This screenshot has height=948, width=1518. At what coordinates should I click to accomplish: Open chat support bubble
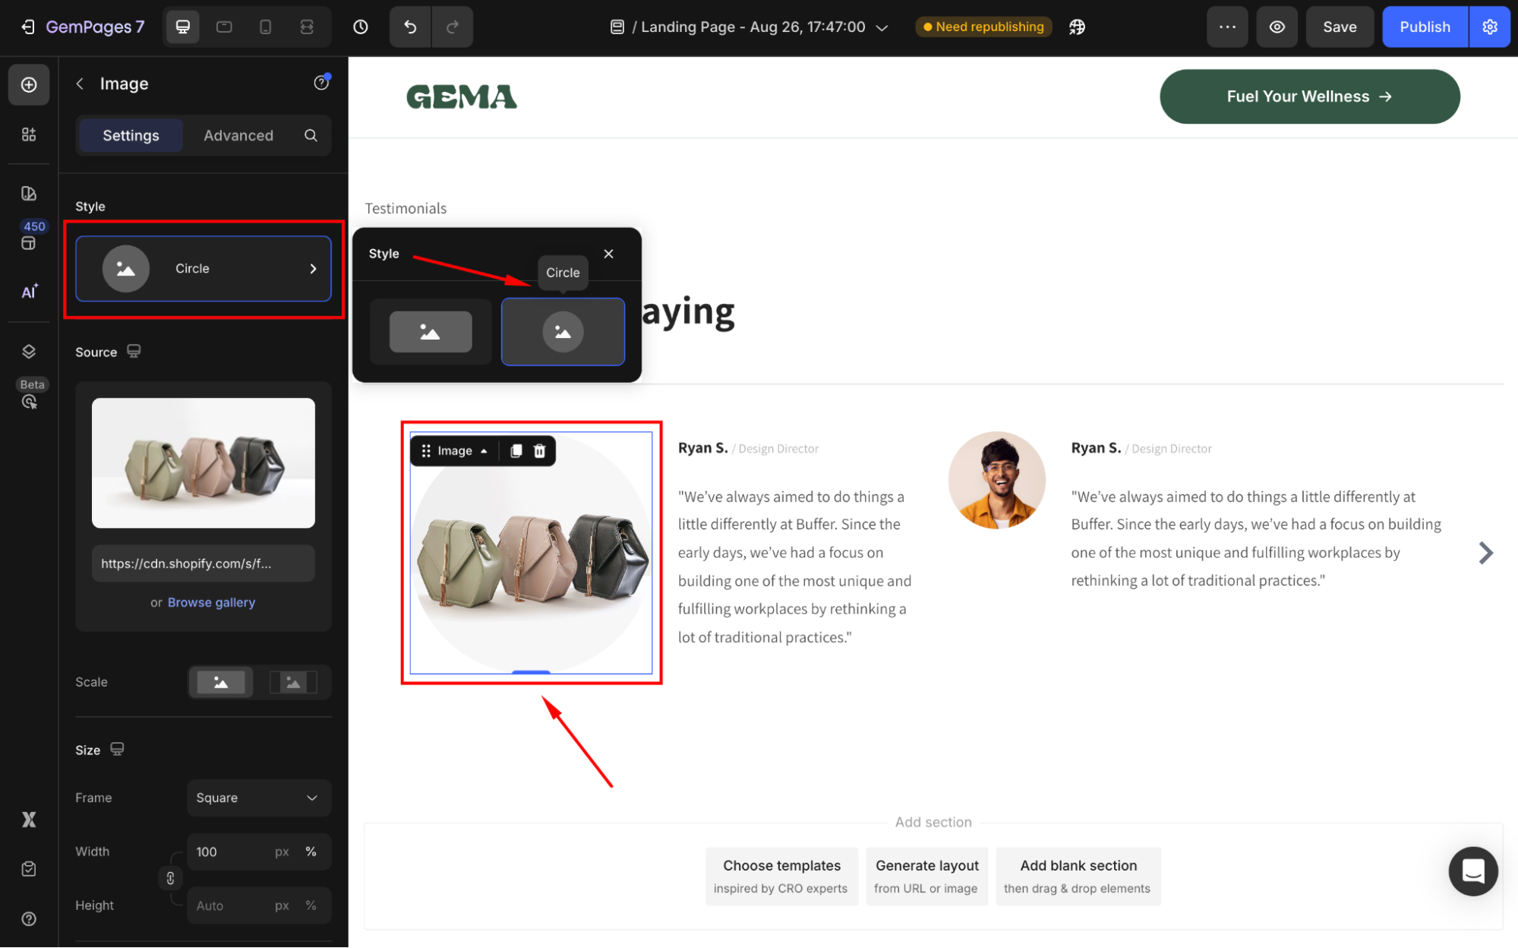click(x=1472, y=871)
